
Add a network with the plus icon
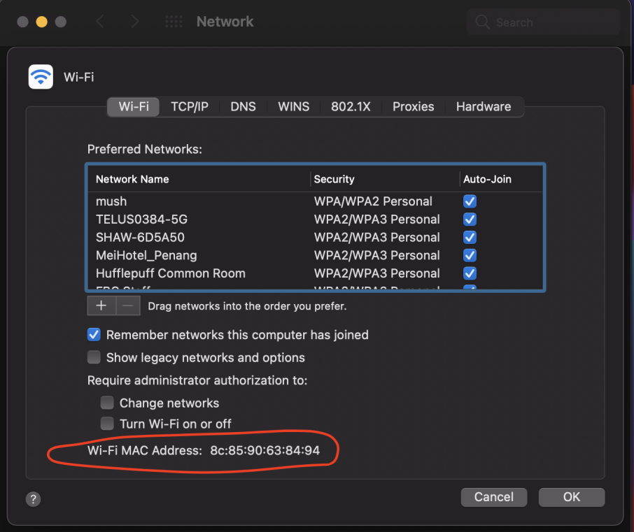tap(101, 305)
